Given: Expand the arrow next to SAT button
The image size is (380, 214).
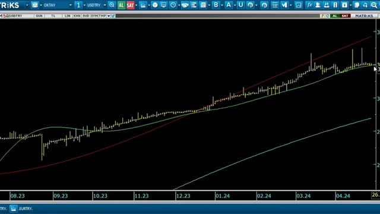Looking at the screenshot, I should coord(136,5).
